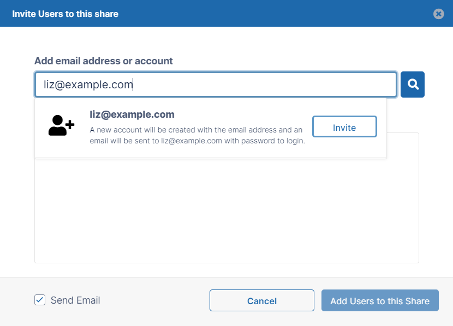This screenshot has width=453, height=326.
Task: Close the Invite Users dialog
Action: pos(438,14)
